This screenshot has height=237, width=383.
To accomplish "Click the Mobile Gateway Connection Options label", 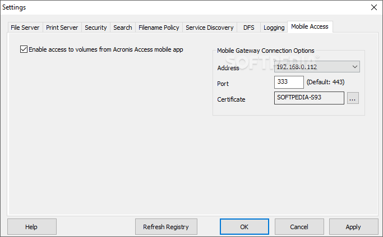I will pos(265,51).
